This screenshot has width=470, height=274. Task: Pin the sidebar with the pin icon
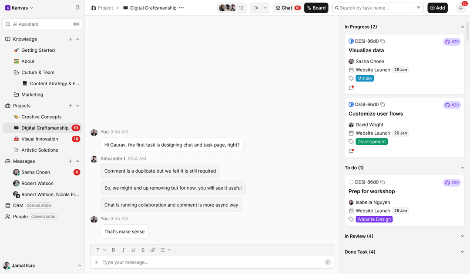coord(77,7)
